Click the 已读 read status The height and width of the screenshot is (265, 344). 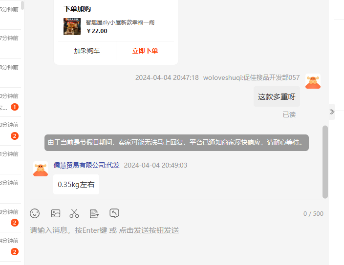(289, 114)
